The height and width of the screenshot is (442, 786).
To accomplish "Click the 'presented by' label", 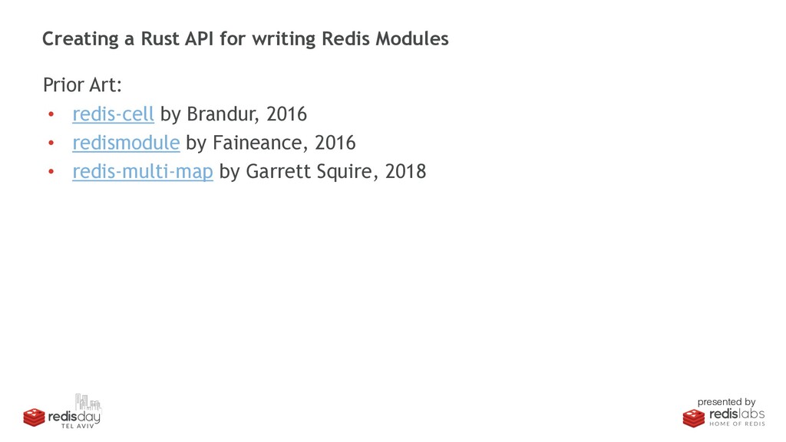I will (726, 402).
